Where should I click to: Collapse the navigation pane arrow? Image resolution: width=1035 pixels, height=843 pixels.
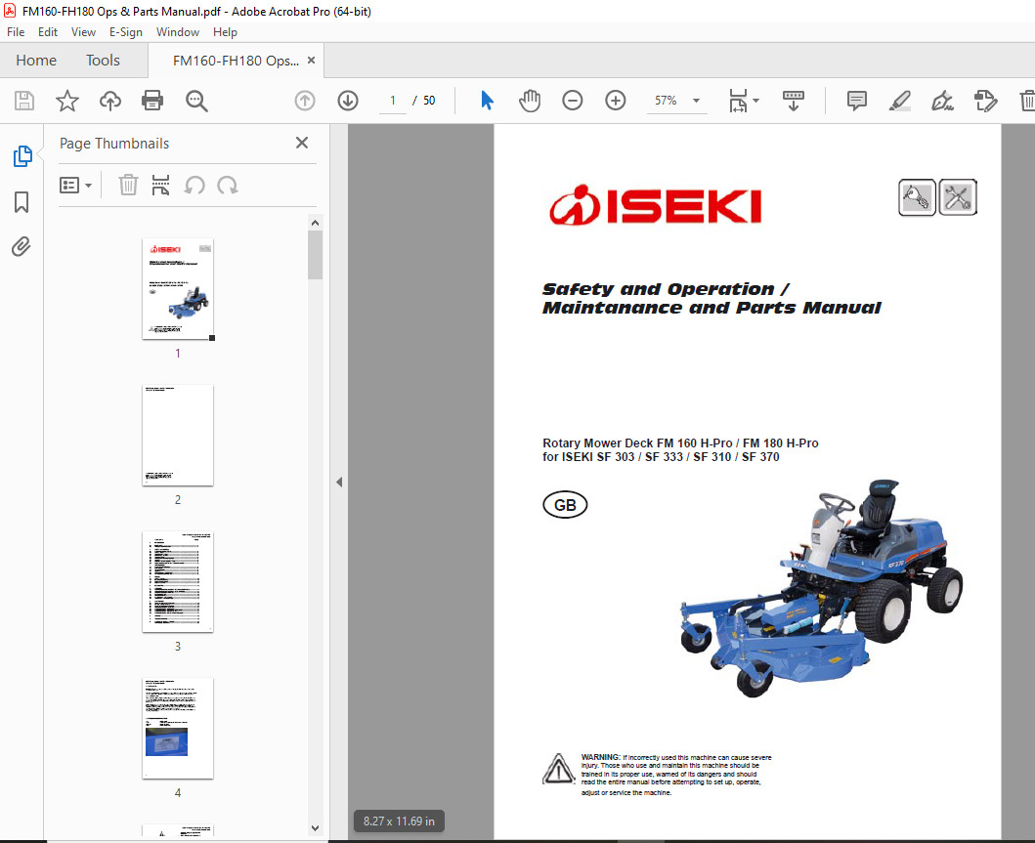339,483
